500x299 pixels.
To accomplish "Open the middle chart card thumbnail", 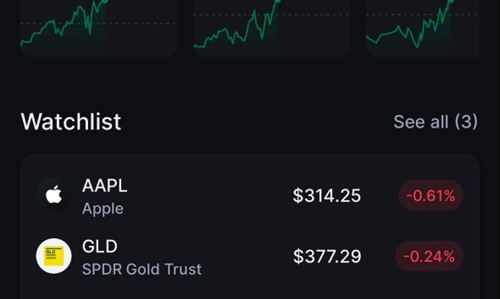I will click(272, 29).
